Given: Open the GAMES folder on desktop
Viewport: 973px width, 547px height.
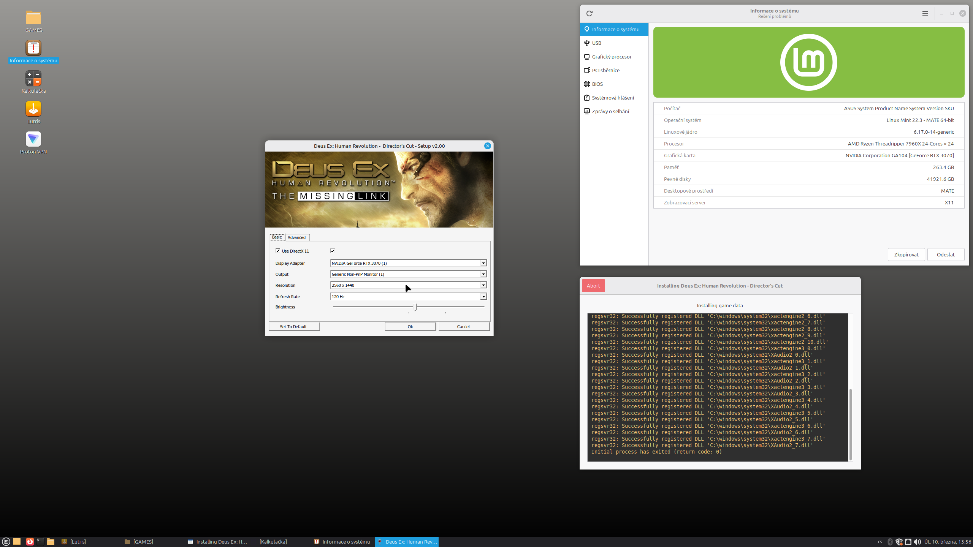Looking at the screenshot, I should click(33, 18).
